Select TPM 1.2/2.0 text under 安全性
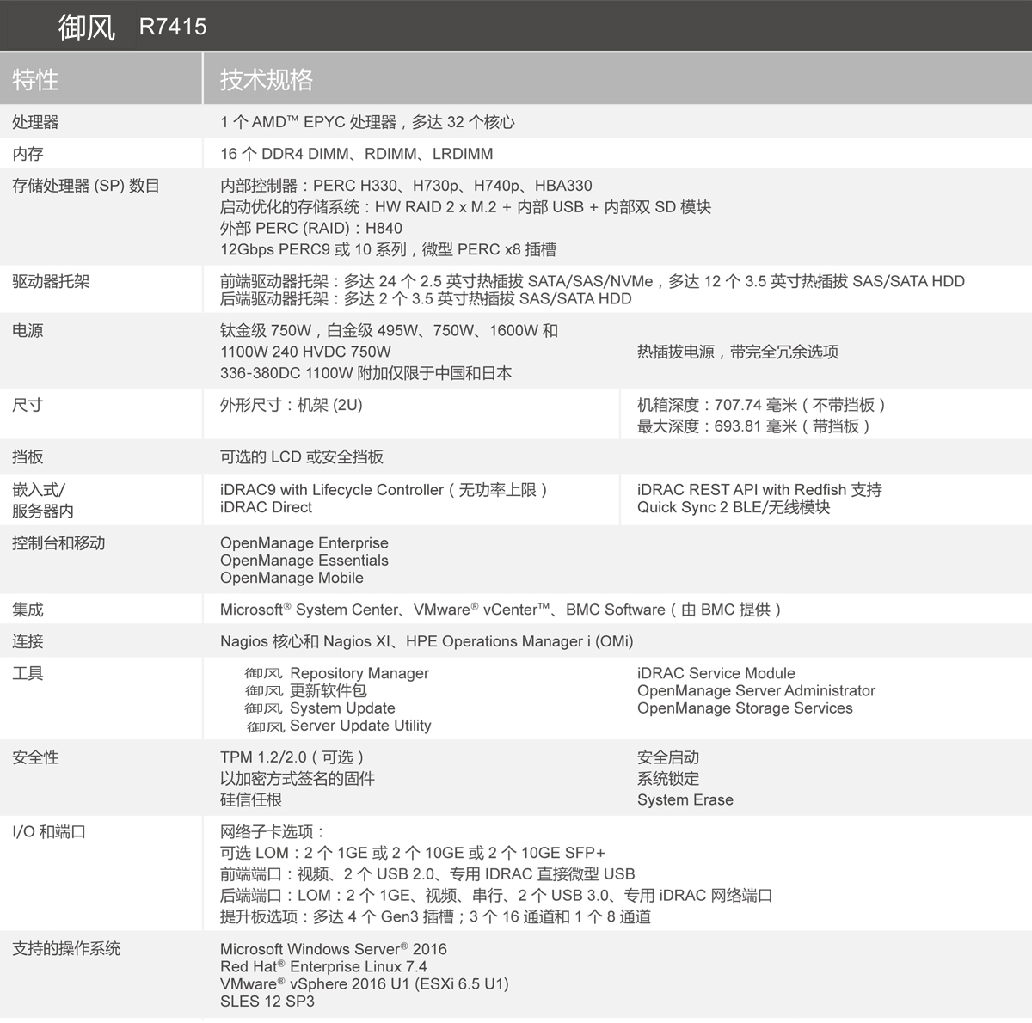The height and width of the screenshot is (1023, 1032). [x=267, y=757]
